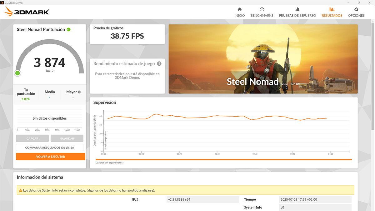Click the Prueba de gráficos label
Screen dimensions: 375x211
108,28
